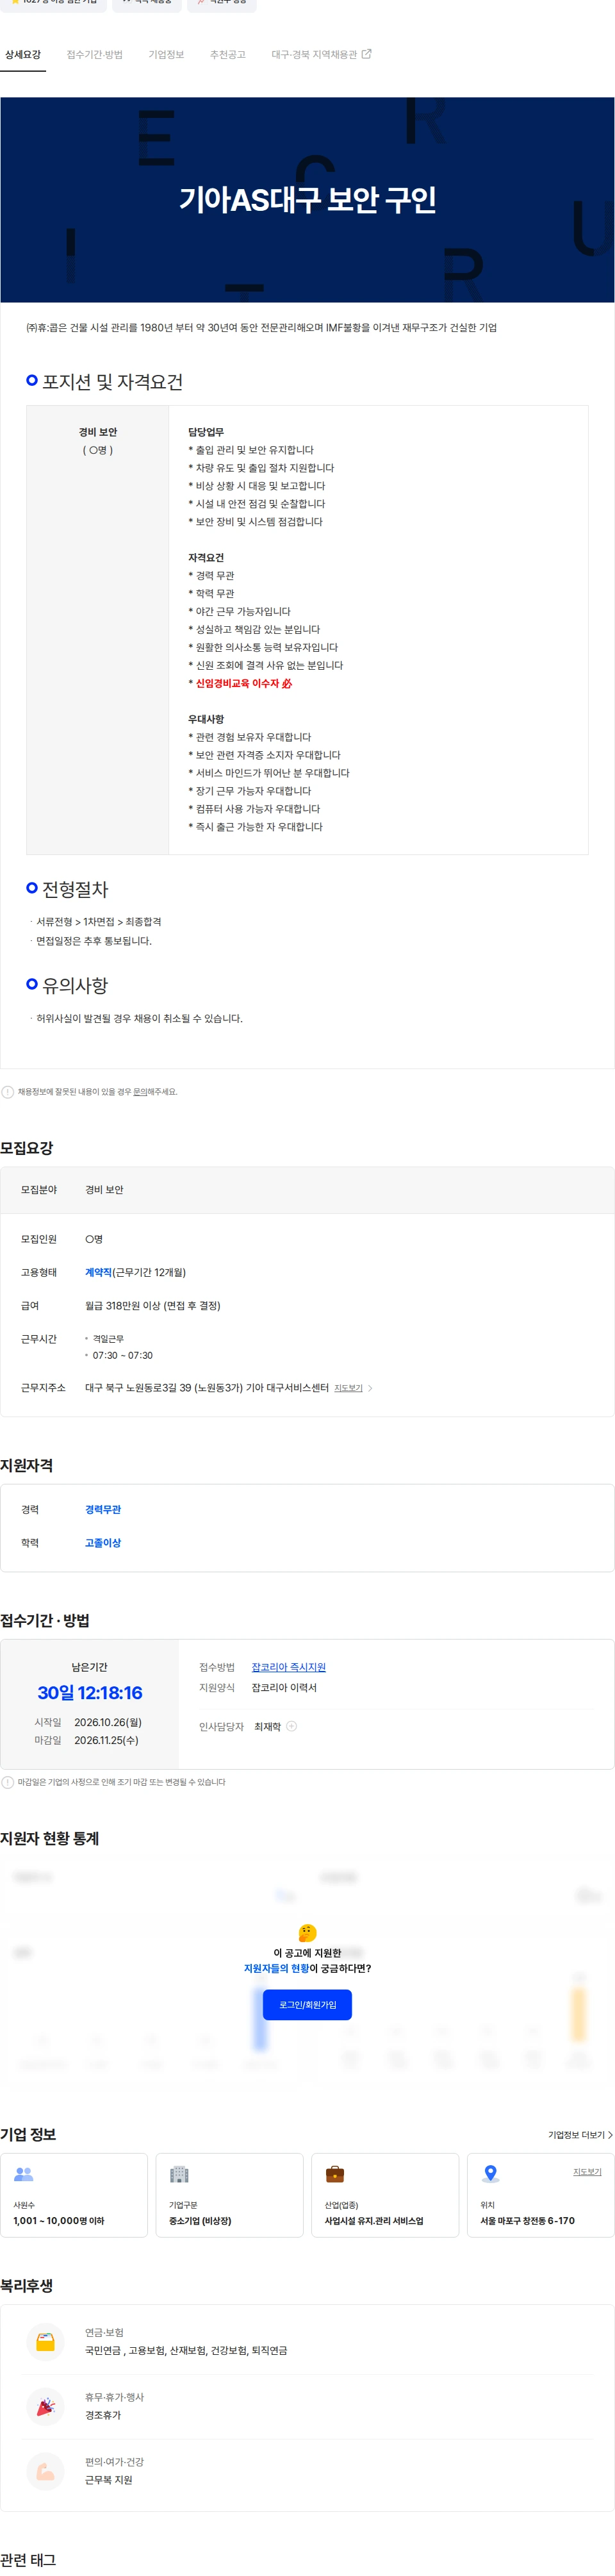Click 사업시설 유지.관리 서비스업 text
The height and width of the screenshot is (2576, 615).
374,2220
